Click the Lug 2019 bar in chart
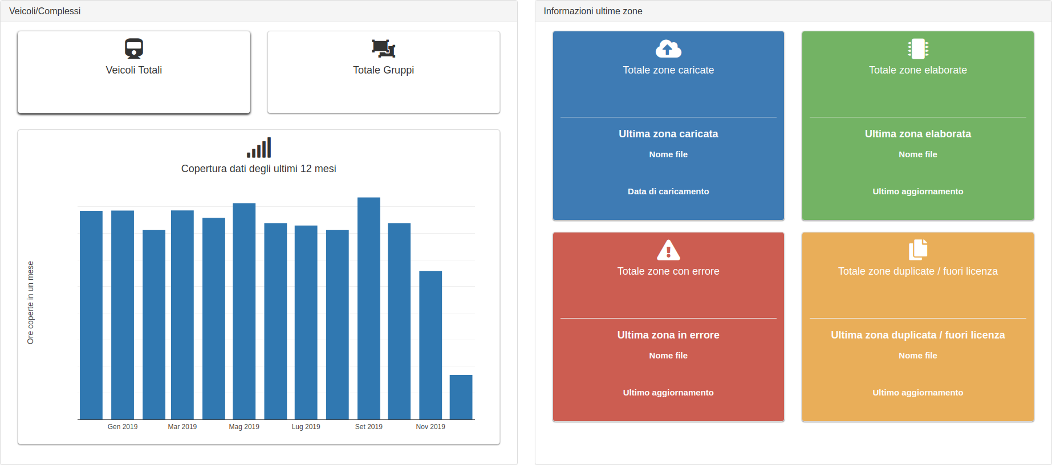Screen dimensions: 1052x465 306,323
